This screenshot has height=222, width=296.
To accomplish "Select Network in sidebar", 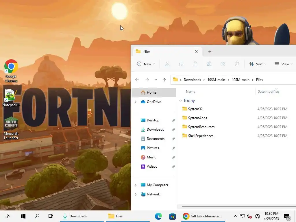I will point(153,194).
